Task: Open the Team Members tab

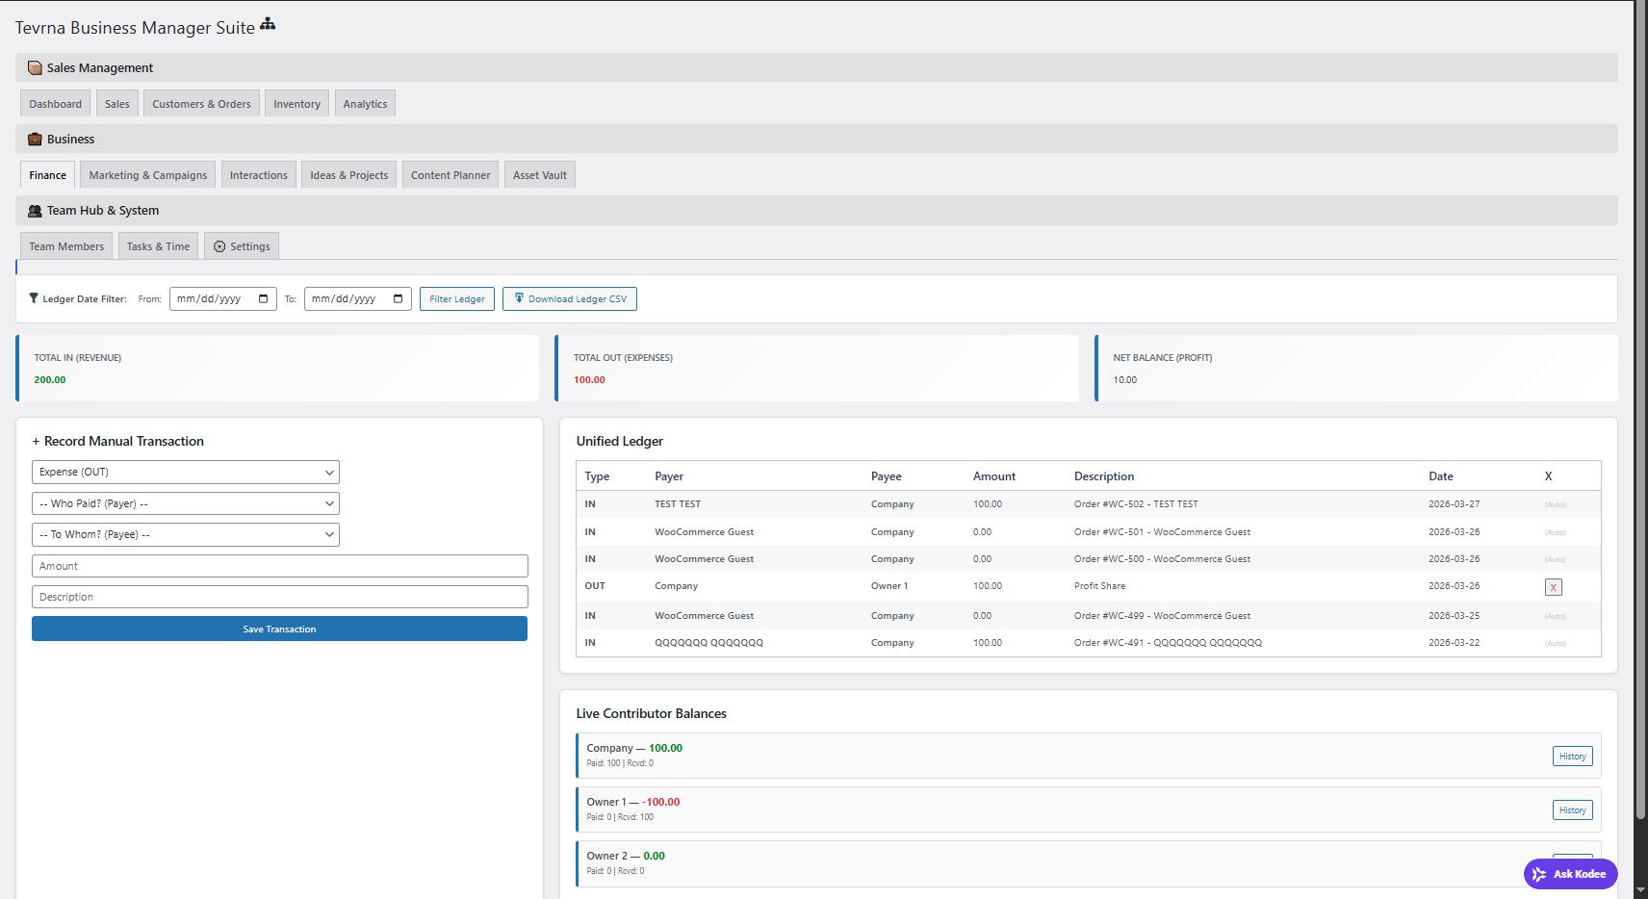Action: click(x=65, y=245)
